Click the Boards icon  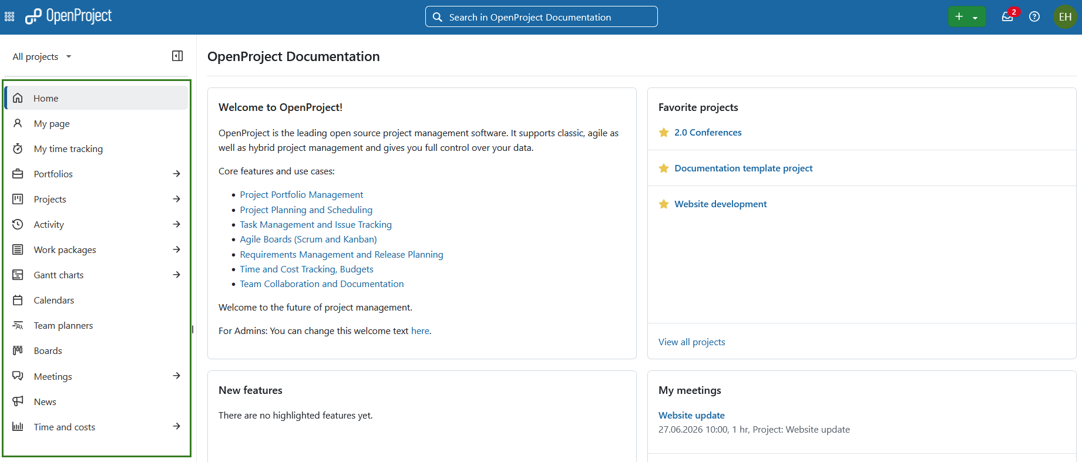click(18, 350)
